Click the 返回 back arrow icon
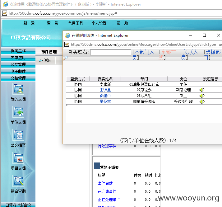The image size is (222, 207). coord(41,61)
